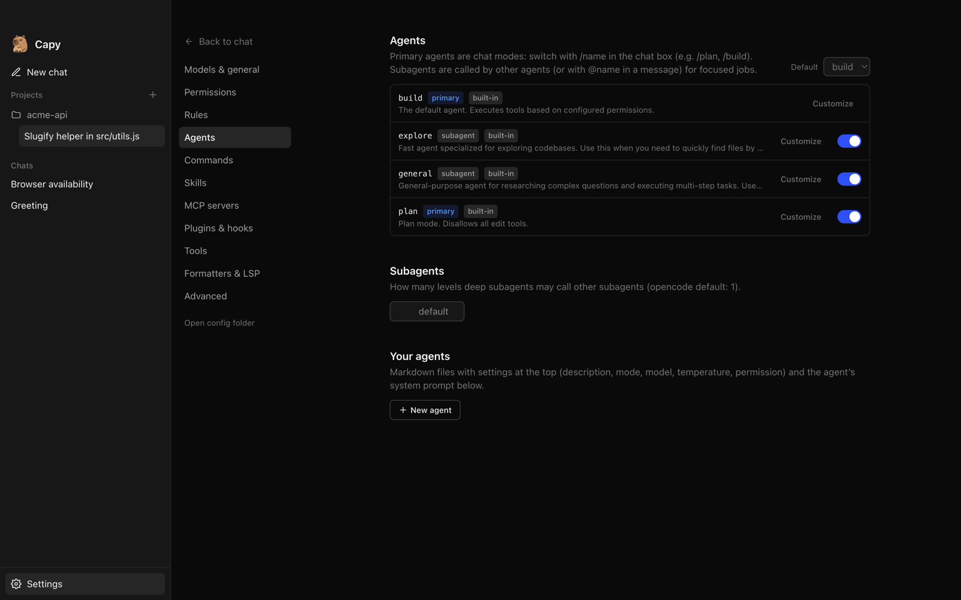Click the primary badge on build row
Viewport: 961px width, 600px height.
(445, 98)
